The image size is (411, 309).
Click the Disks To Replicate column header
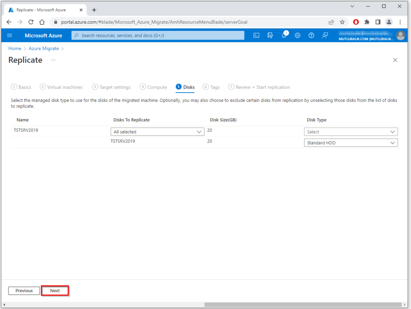131,120
